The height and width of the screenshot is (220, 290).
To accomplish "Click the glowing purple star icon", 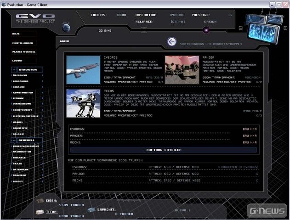I will [x=206, y=30].
